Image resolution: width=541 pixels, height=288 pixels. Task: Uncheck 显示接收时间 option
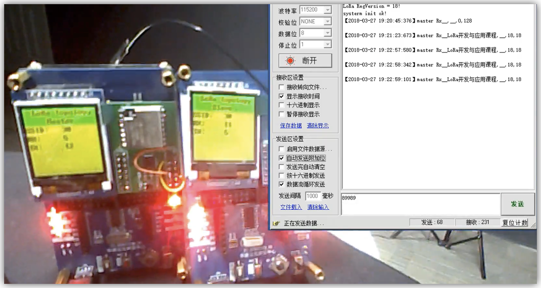281,96
